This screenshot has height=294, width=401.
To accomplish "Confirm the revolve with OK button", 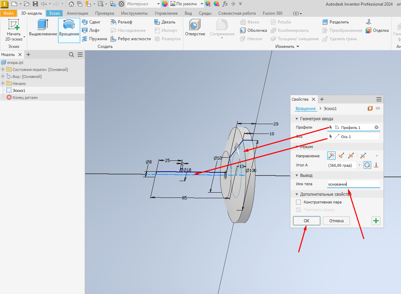I will pyautogui.click(x=307, y=221).
